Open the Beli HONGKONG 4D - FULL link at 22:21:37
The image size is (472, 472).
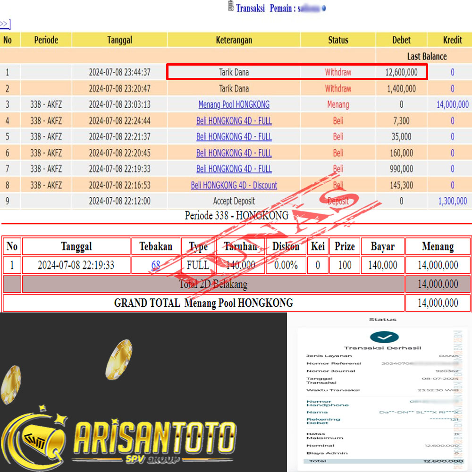pyautogui.click(x=234, y=137)
